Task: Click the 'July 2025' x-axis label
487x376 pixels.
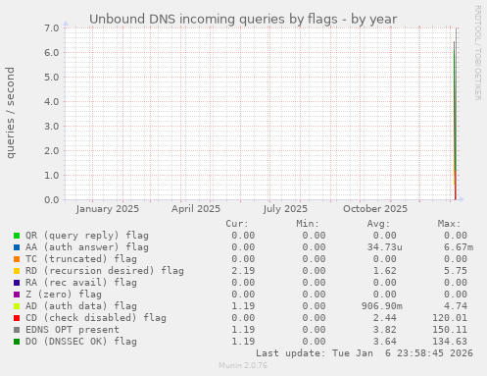Action: (x=285, y=209)
